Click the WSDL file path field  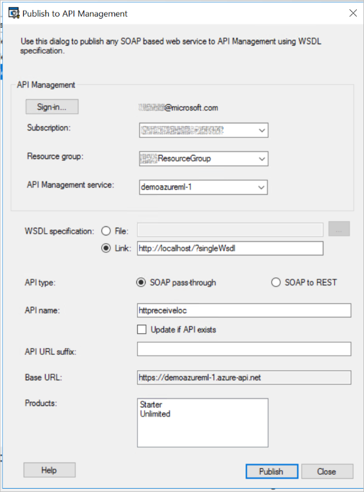point(230,230)
